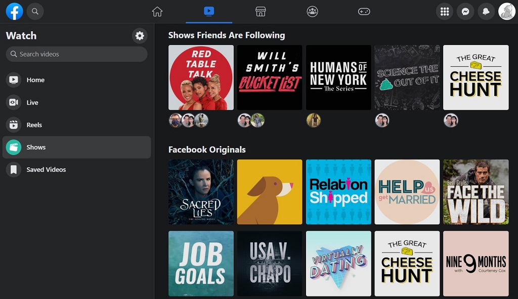This screenshot has width=518, height=299.
Task: Click the Reels icon in sidebar
Action: (14, 125)
